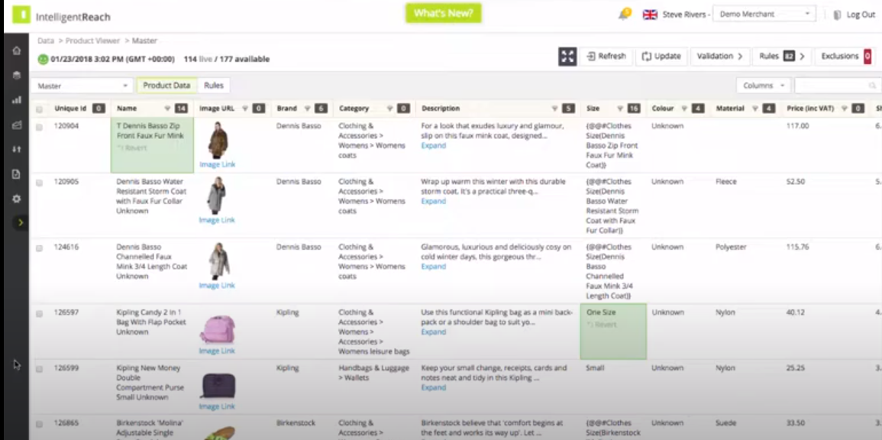Click the UK flag language icon
The image size is (882, 440).
coord(650,15)
